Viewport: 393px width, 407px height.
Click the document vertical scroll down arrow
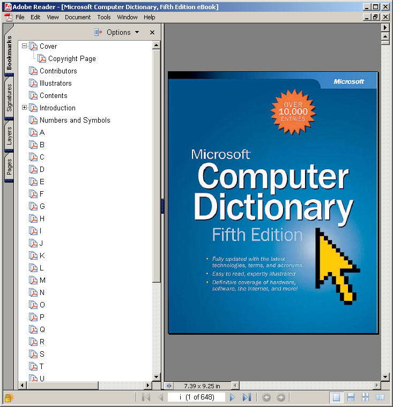[x=385, y=376]
